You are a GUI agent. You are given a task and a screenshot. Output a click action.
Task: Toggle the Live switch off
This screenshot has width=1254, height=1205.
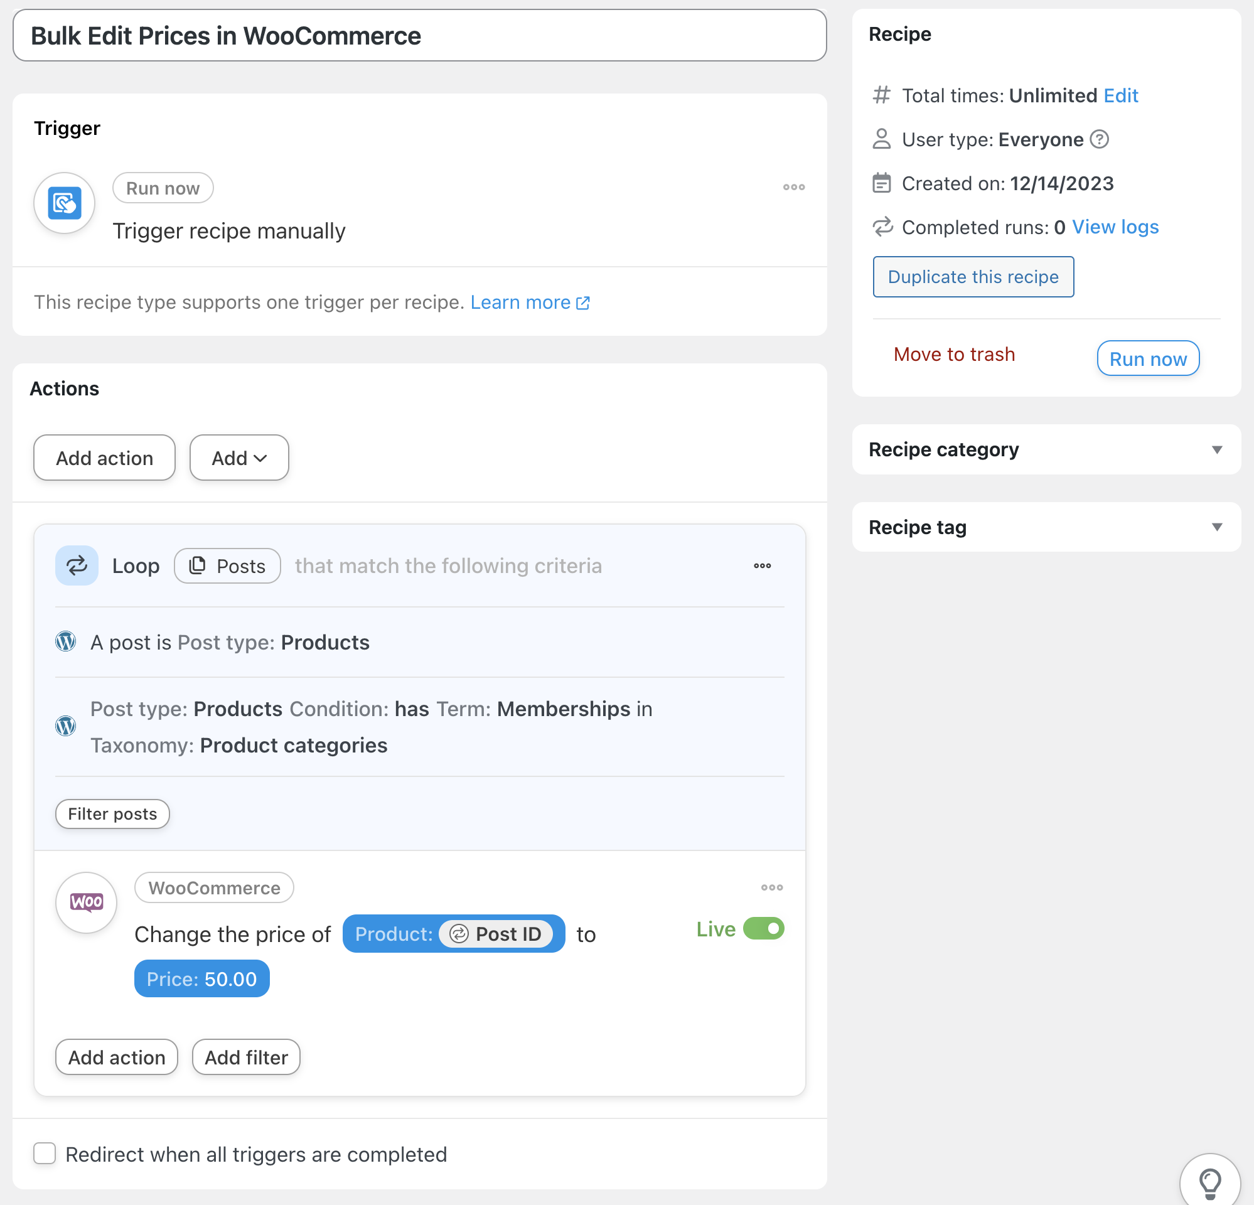pos(763,929)
